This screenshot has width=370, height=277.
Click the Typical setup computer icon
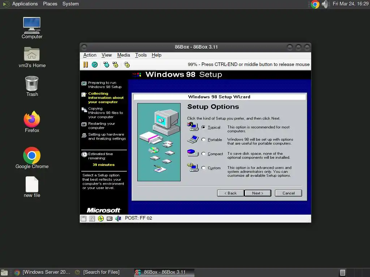click(x=193, y=127)
